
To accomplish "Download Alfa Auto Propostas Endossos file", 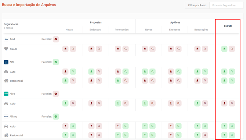I will (91, 71).
